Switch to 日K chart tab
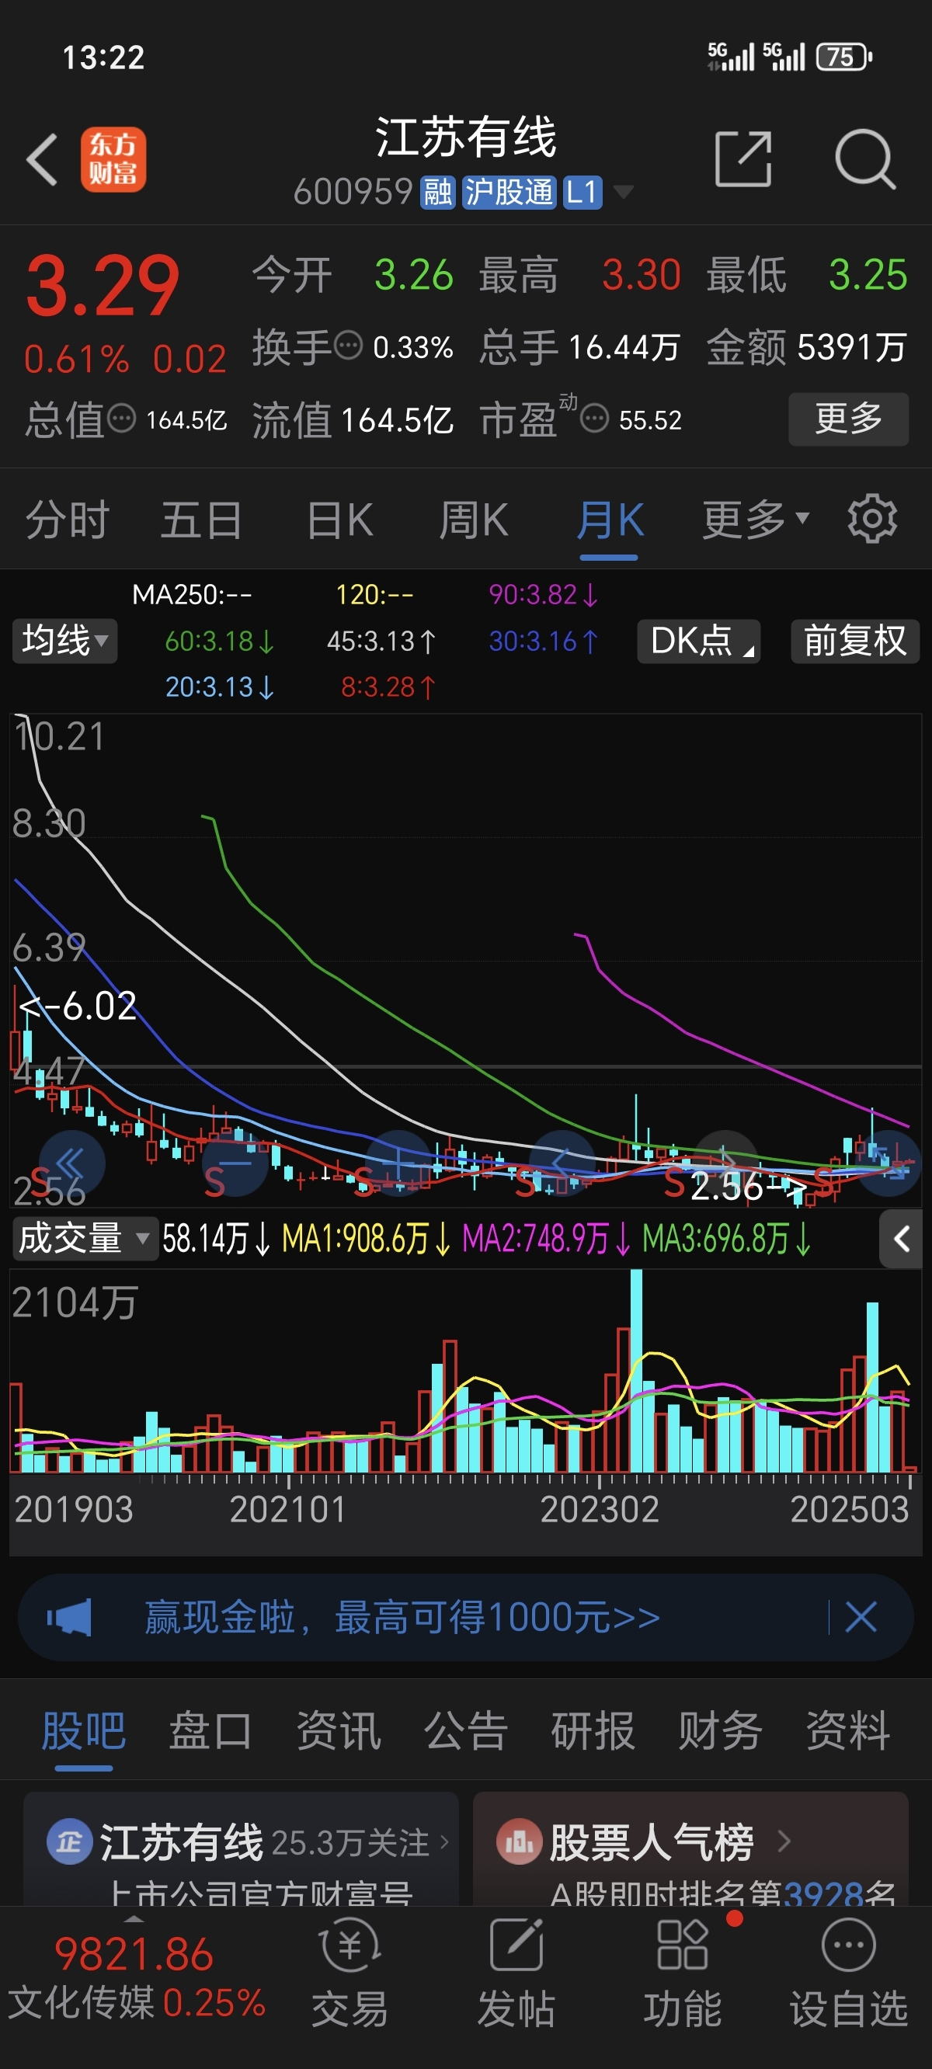 tap(341, 520)
